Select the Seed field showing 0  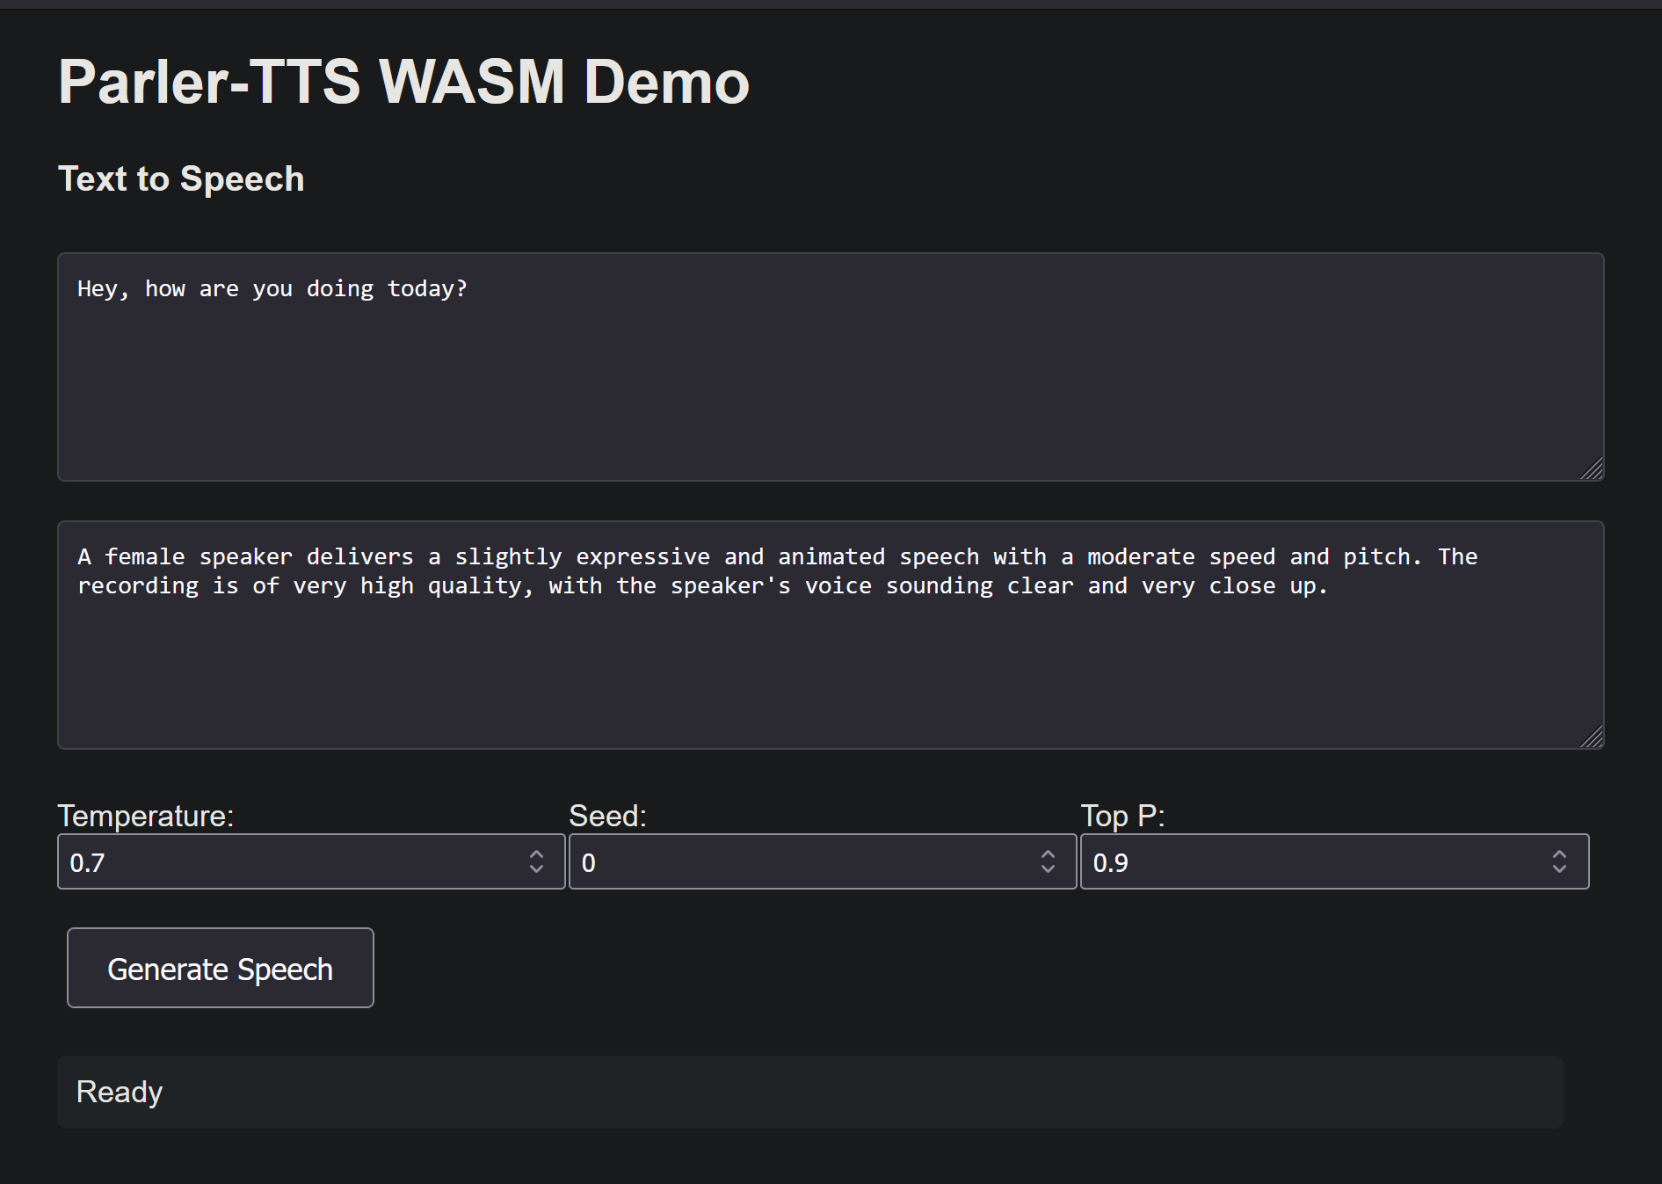click(823, 861)
